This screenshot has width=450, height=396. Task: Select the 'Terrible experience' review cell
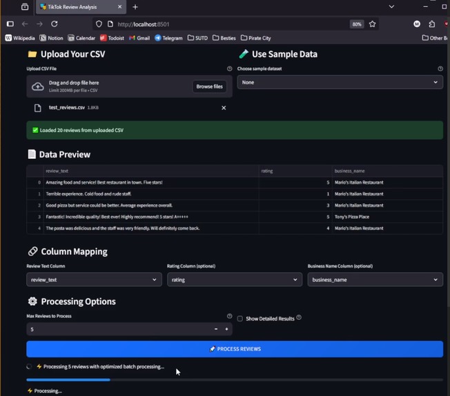click(x=150, y=194)
